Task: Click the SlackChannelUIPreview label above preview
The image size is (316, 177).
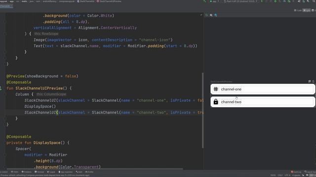Action: [221, 82]
